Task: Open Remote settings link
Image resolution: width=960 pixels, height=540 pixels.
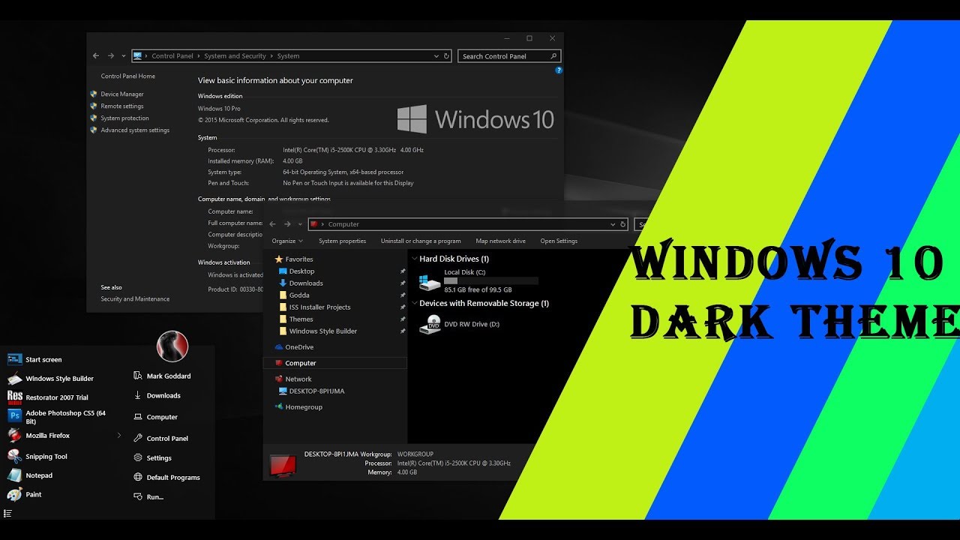Action: click(x=122, y=106)
